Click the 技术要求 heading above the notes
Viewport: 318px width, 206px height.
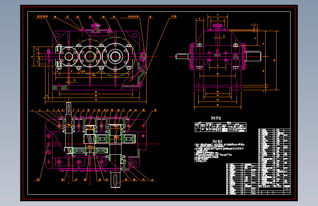click(x=218, y=141)
